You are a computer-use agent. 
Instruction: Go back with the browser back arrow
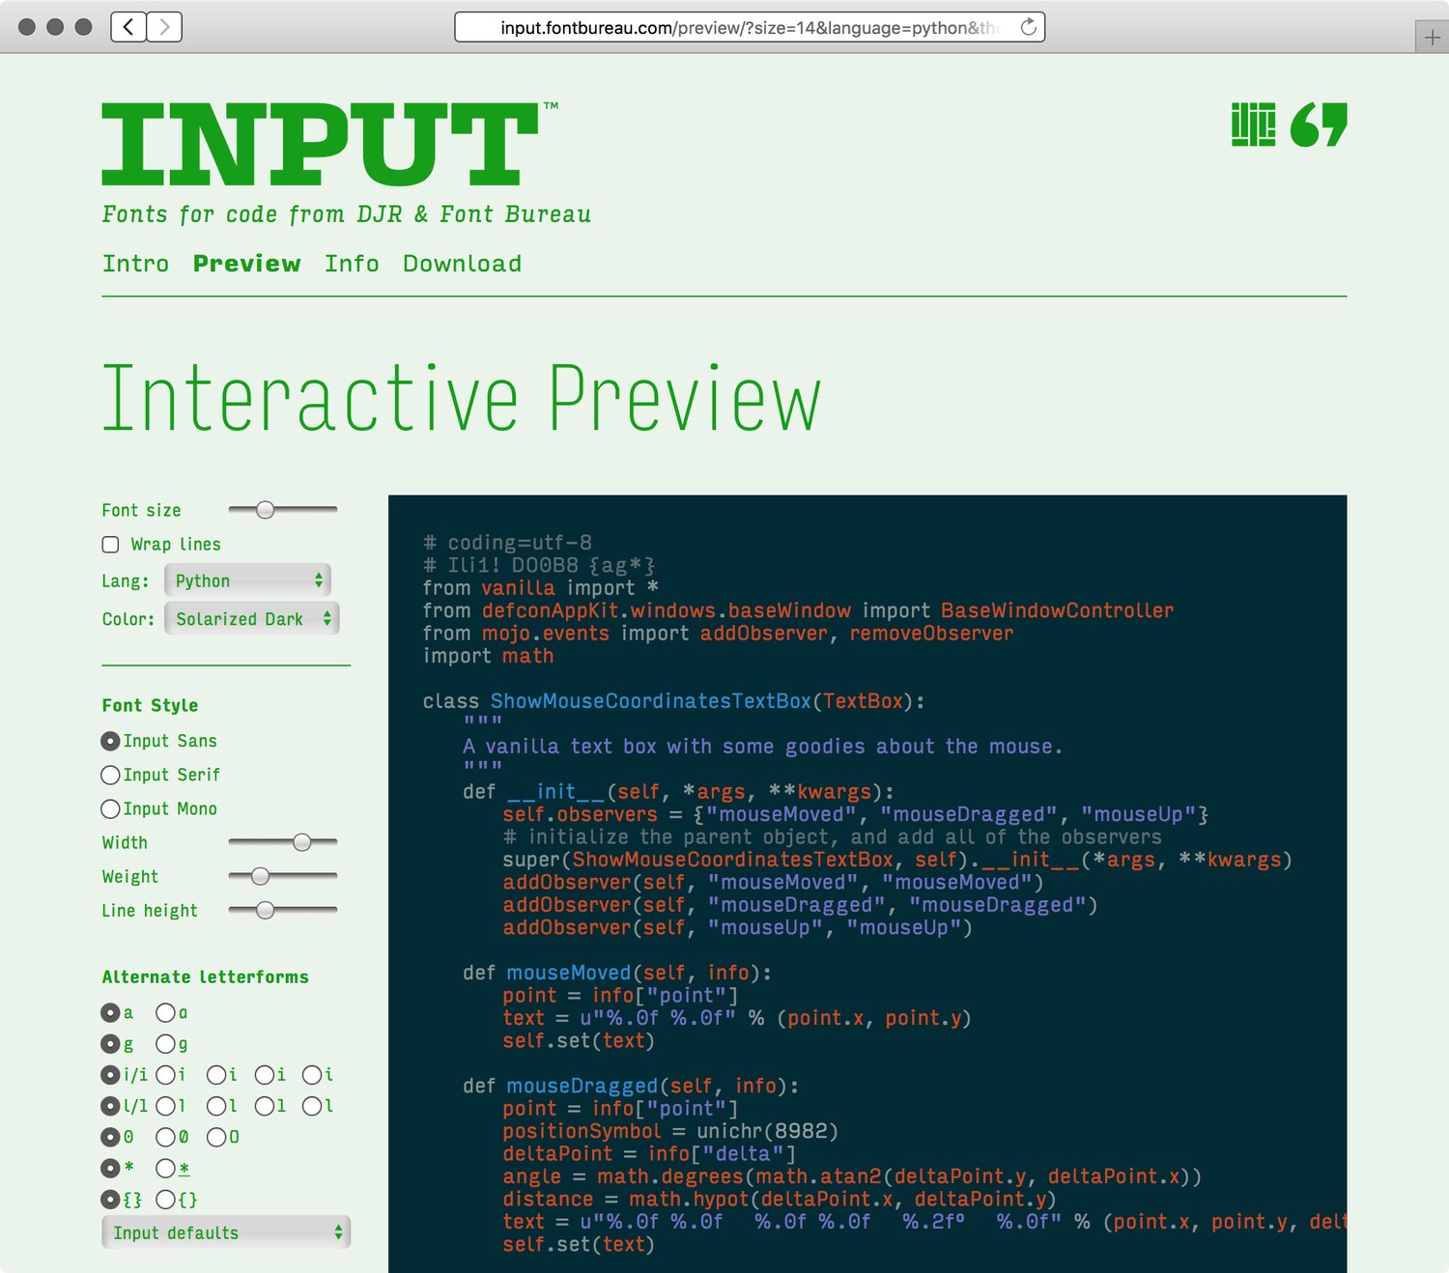(x=128, y=27)
